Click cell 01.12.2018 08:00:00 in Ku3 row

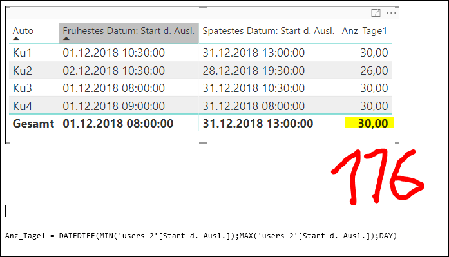tap(113, 88)
